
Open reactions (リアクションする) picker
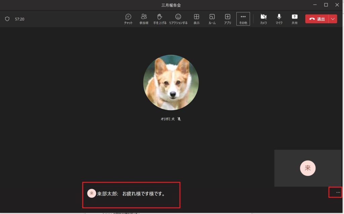pos(178,19)
